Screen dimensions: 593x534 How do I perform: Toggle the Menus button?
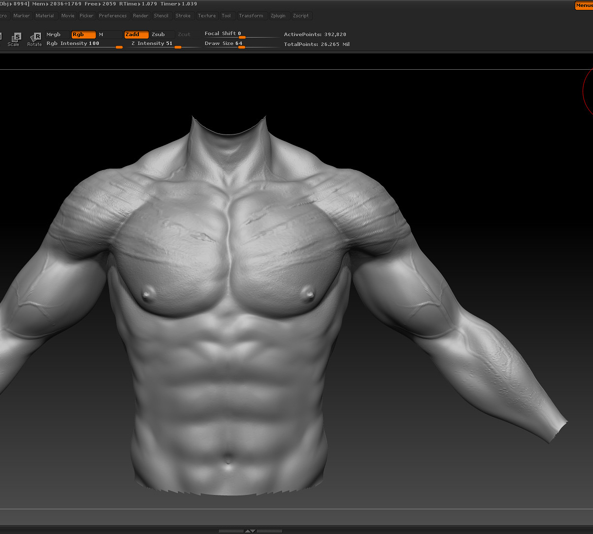pyautogui.click(x=584, y=5)
